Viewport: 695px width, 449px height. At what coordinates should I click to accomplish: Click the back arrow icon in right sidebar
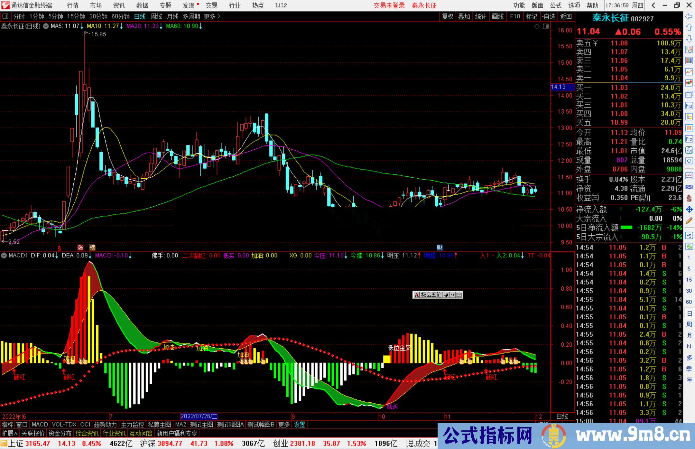(x=689, y=16)
